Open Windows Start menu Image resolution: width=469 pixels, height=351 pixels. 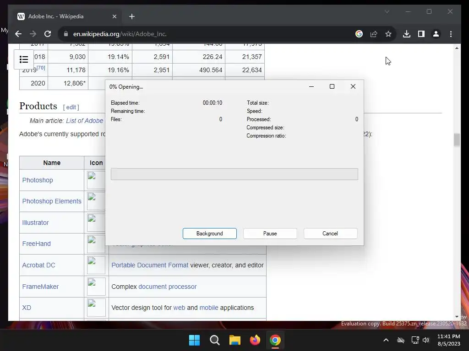pyautogui.click(x=194, y=340)
